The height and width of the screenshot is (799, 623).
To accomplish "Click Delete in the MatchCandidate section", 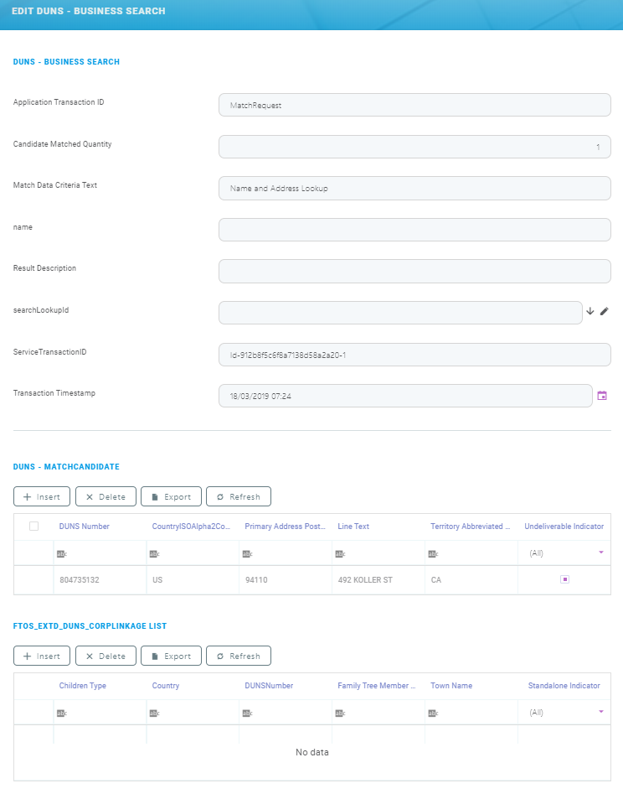I will (x=106, y=496).
